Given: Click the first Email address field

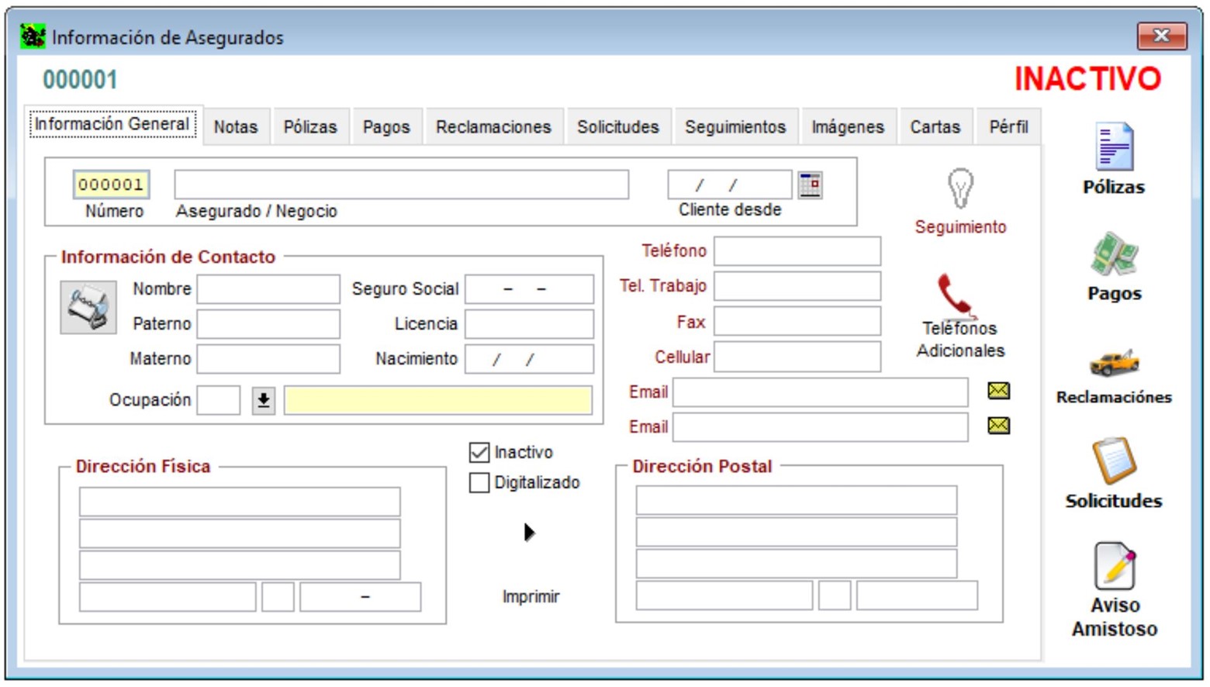Looking at the screenshot, I should coord(821,392).
